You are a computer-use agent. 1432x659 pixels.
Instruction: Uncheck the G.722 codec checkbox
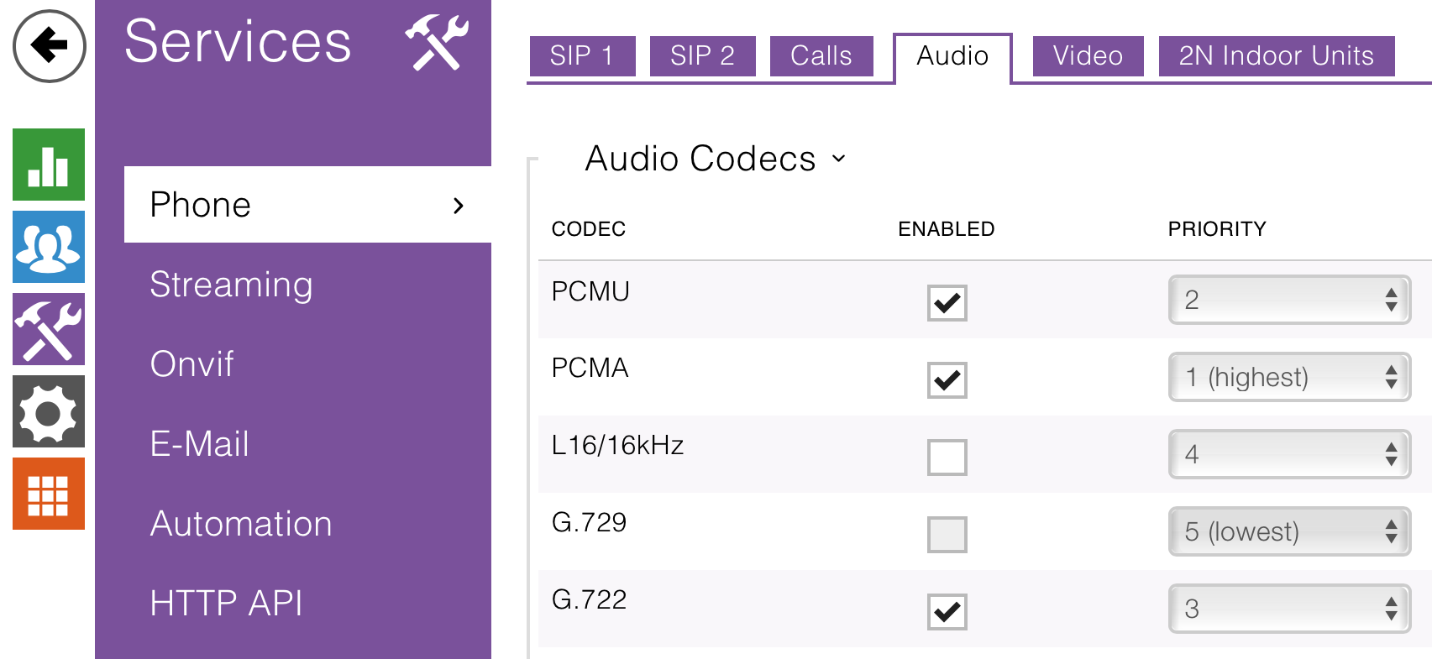point(947,612)
